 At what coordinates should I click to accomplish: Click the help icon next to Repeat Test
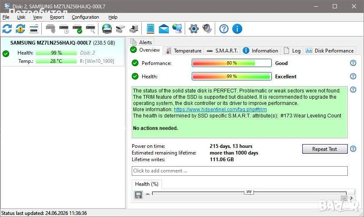point(353,149)
